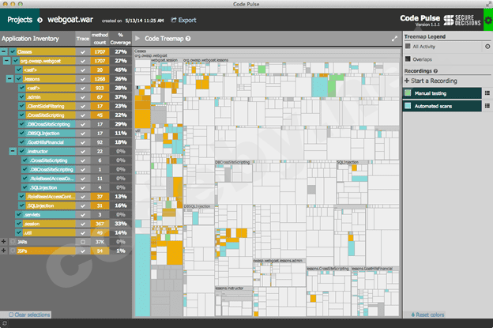Image resolution: width=493 pixels, height=328 pixels.
Task: Check the JARs selection checkbox
Action: (13, 242)
